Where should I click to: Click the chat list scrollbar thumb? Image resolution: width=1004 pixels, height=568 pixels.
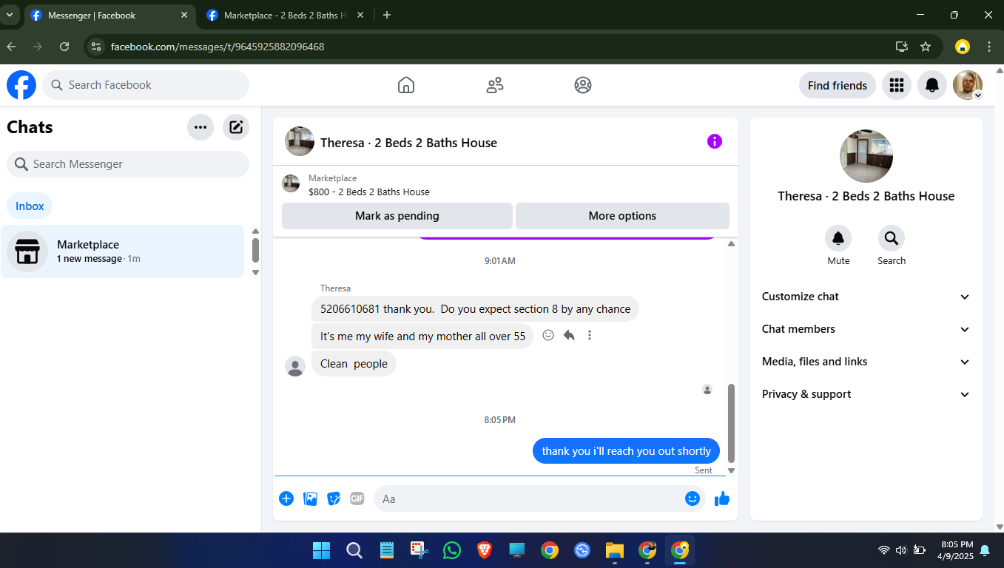pos(255,250)
